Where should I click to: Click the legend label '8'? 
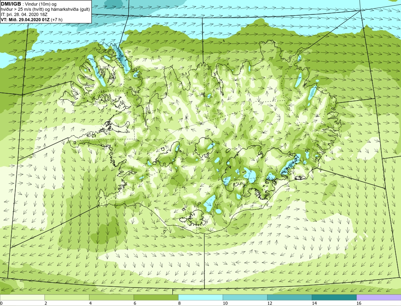point(179,303)
